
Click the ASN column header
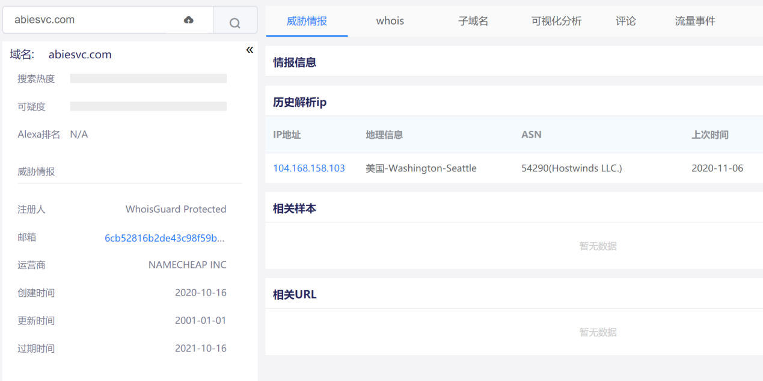tap(532, 135)
